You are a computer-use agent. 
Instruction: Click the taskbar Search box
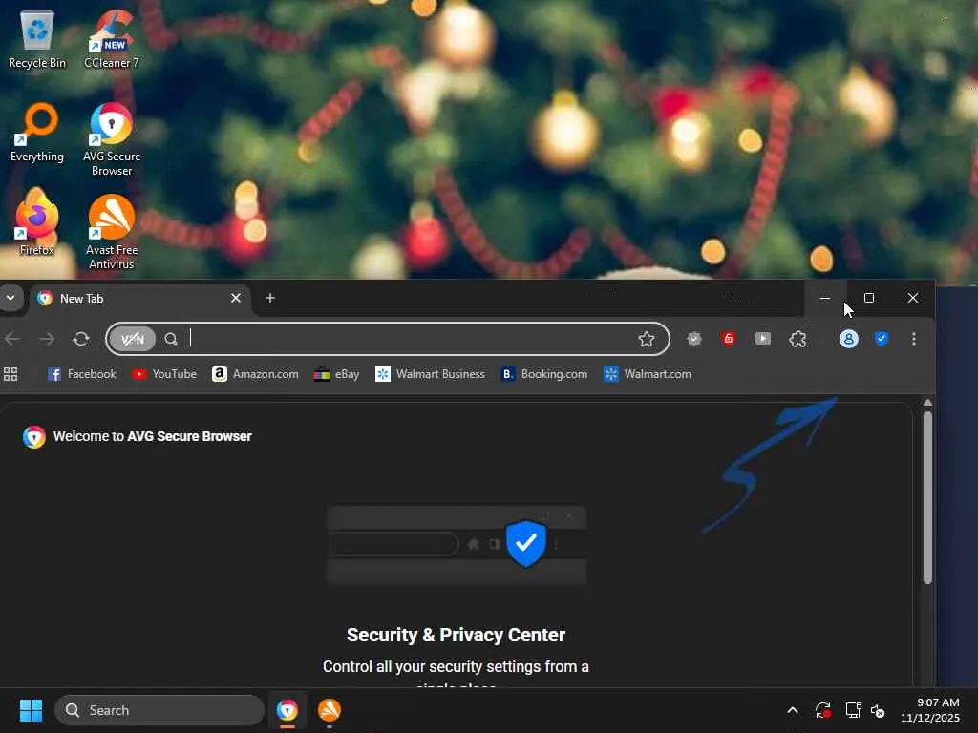[159, 710]
